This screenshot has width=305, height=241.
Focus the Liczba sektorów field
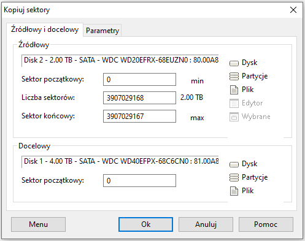[x=139, y=98]
